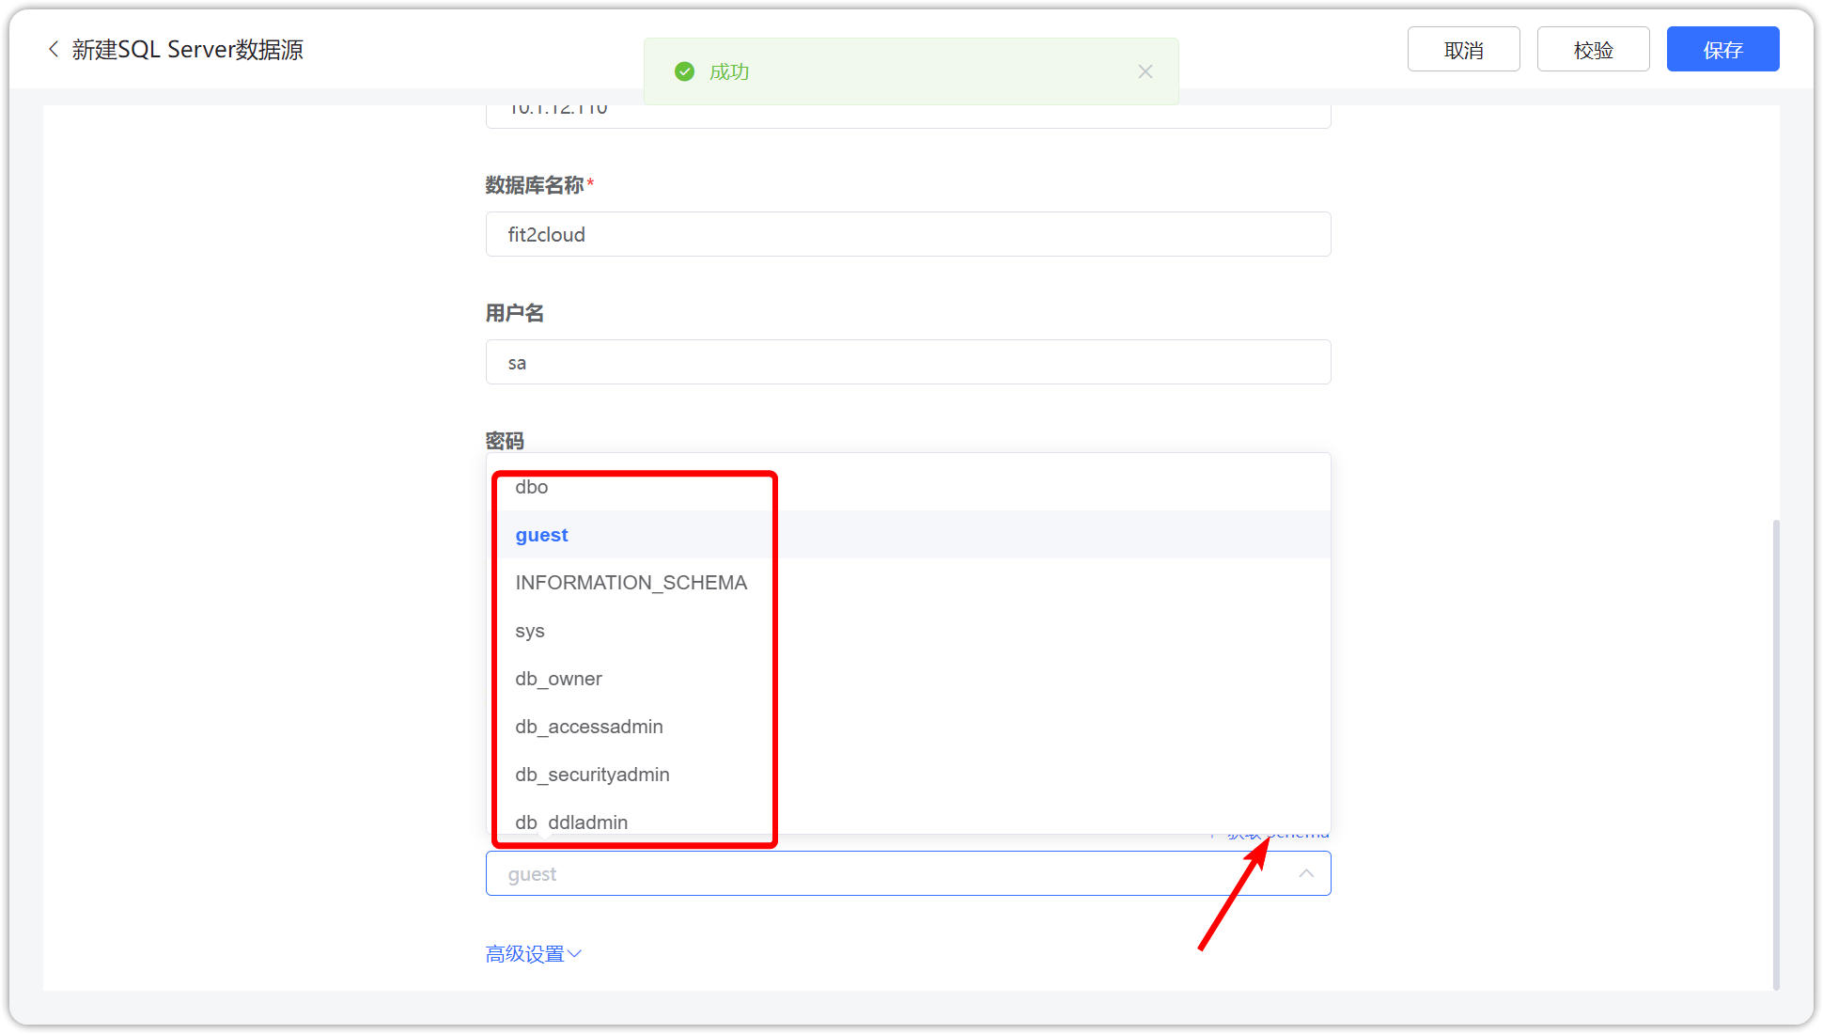
Task: Pick db_owner in the schema dropdown
Action: [558, 678]
